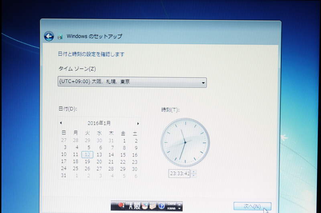Click the analog clock face
This screenshot has width=321, height=213.
click(185, 143)
